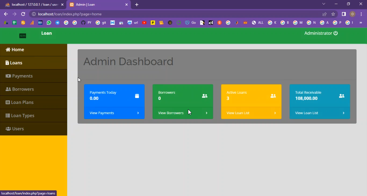Image resolution: width=367 pixels, height=196 pixels.
Task: Expand View Borrowers chevron arrow
Action: point(207,113)
